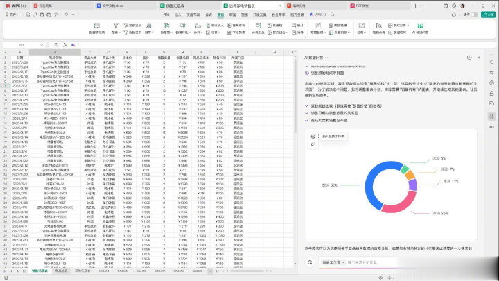Click the AI data Q&A green chart icon
The width and height of the screenshot is (499, 281).
click(x=420, y=26)
